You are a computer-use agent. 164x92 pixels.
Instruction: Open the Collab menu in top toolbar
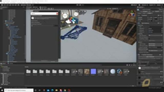pyautogui.click(x=134, y=5)
